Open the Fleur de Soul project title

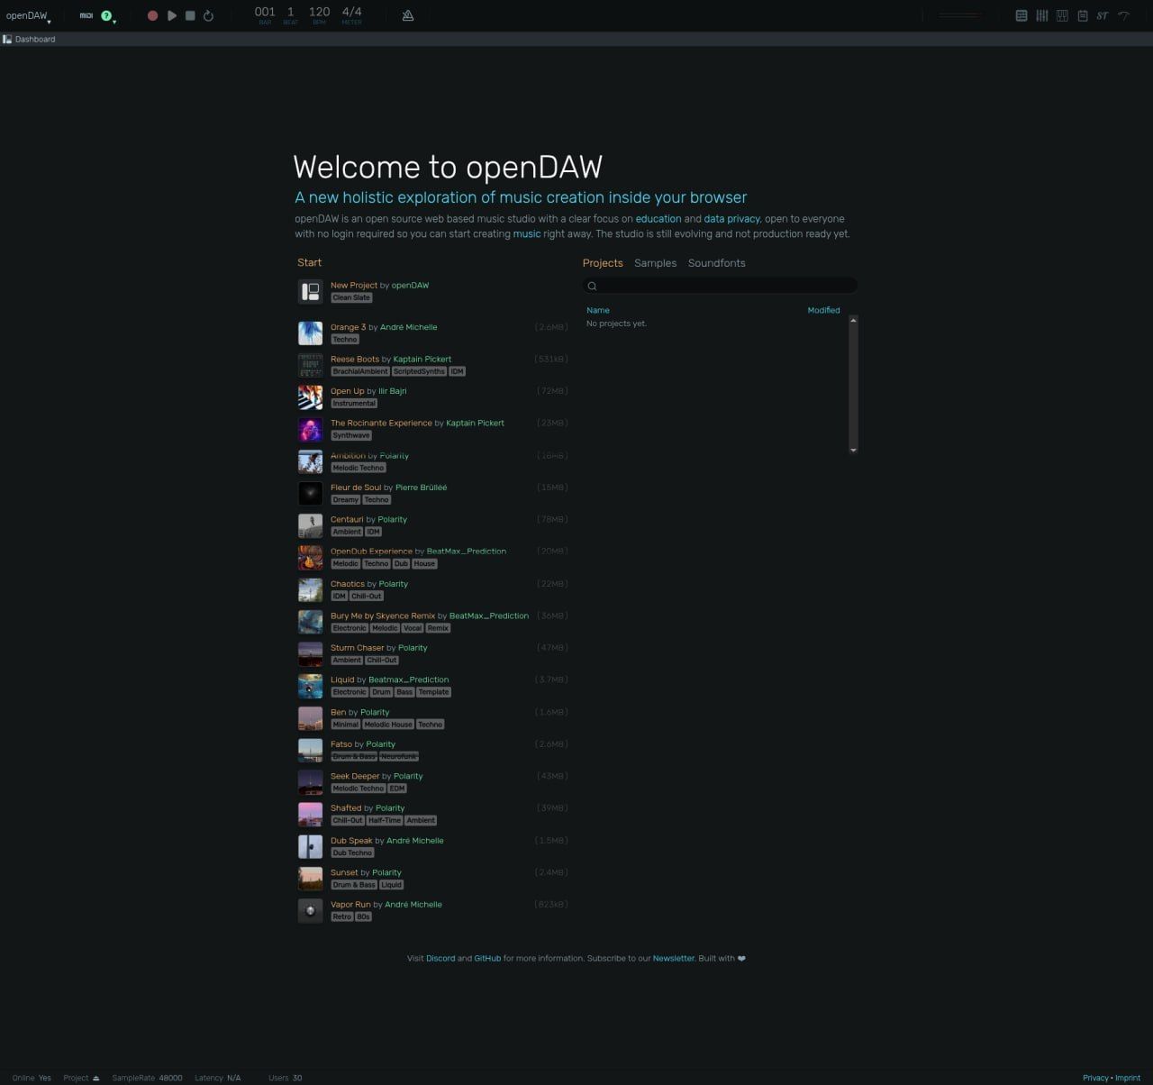click(356, 488)
